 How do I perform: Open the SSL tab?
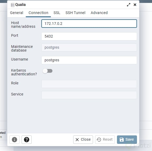coord(57,13)
